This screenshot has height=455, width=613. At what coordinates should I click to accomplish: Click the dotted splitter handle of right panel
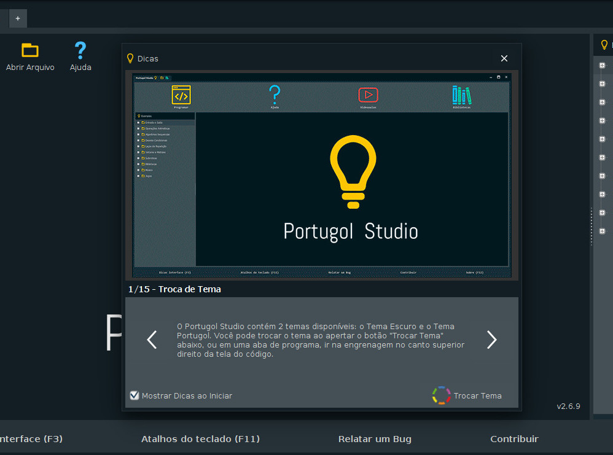click(x=591, y=227)
